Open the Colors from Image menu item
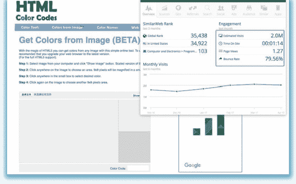This screenshot has width=296, height=184. tap(68, 27)
